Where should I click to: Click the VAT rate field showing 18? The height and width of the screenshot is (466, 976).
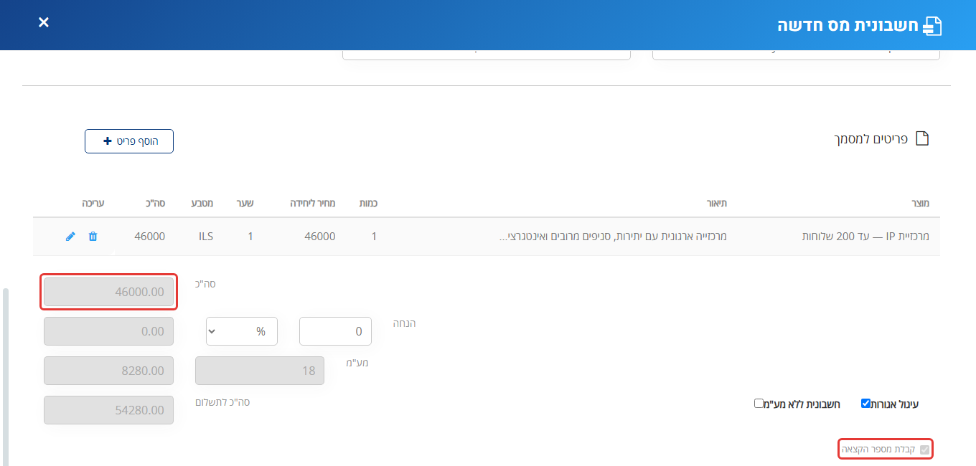point(260,371)
